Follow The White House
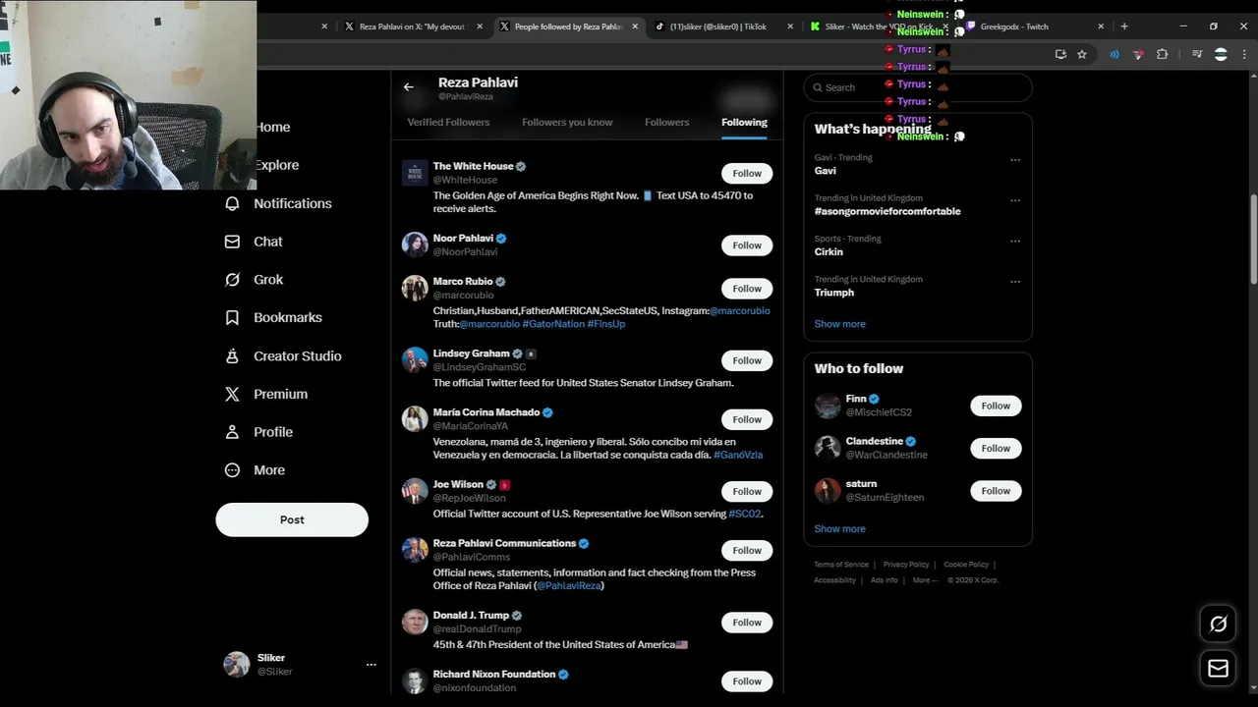1258x707 pixels. pyautogui.click(x=747, y=174)
